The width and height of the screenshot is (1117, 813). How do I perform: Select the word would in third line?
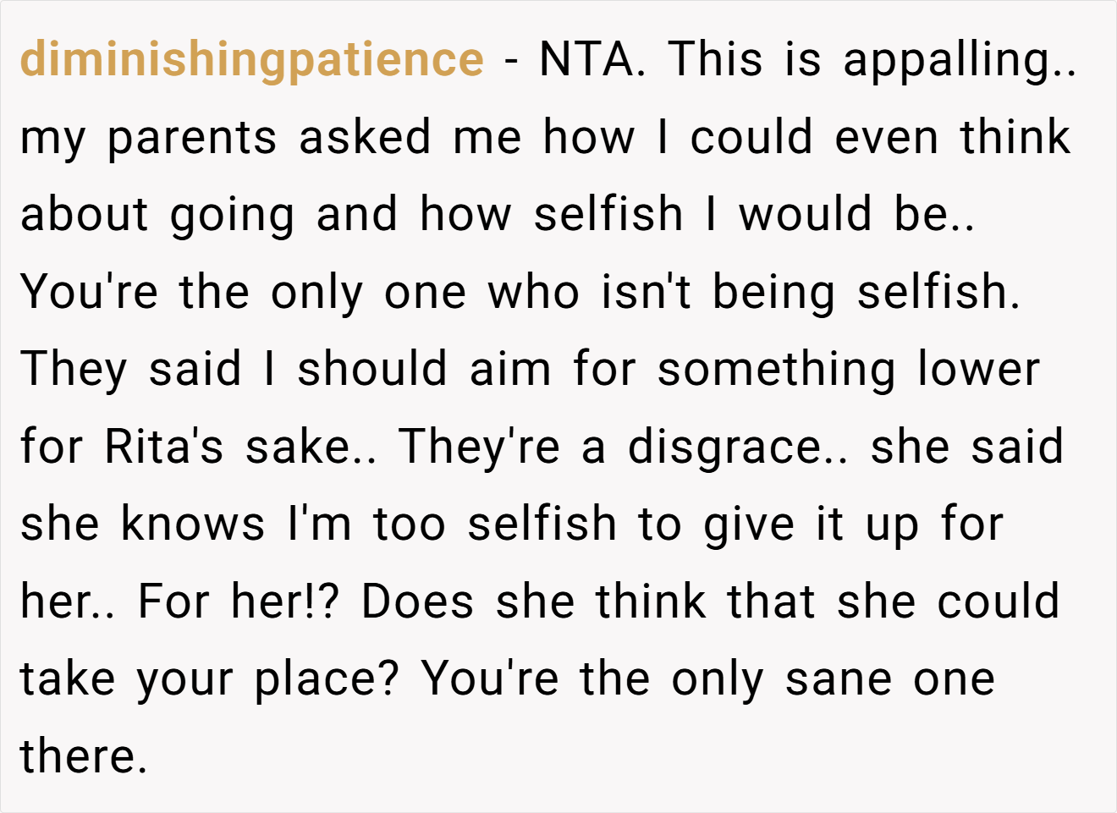[x=805, y=214]
